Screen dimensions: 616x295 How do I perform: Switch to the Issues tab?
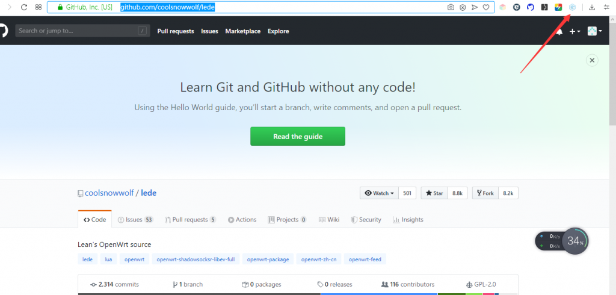[x=135, y=220]
